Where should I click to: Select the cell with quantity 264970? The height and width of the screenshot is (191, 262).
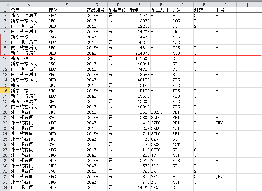point(140,53)
